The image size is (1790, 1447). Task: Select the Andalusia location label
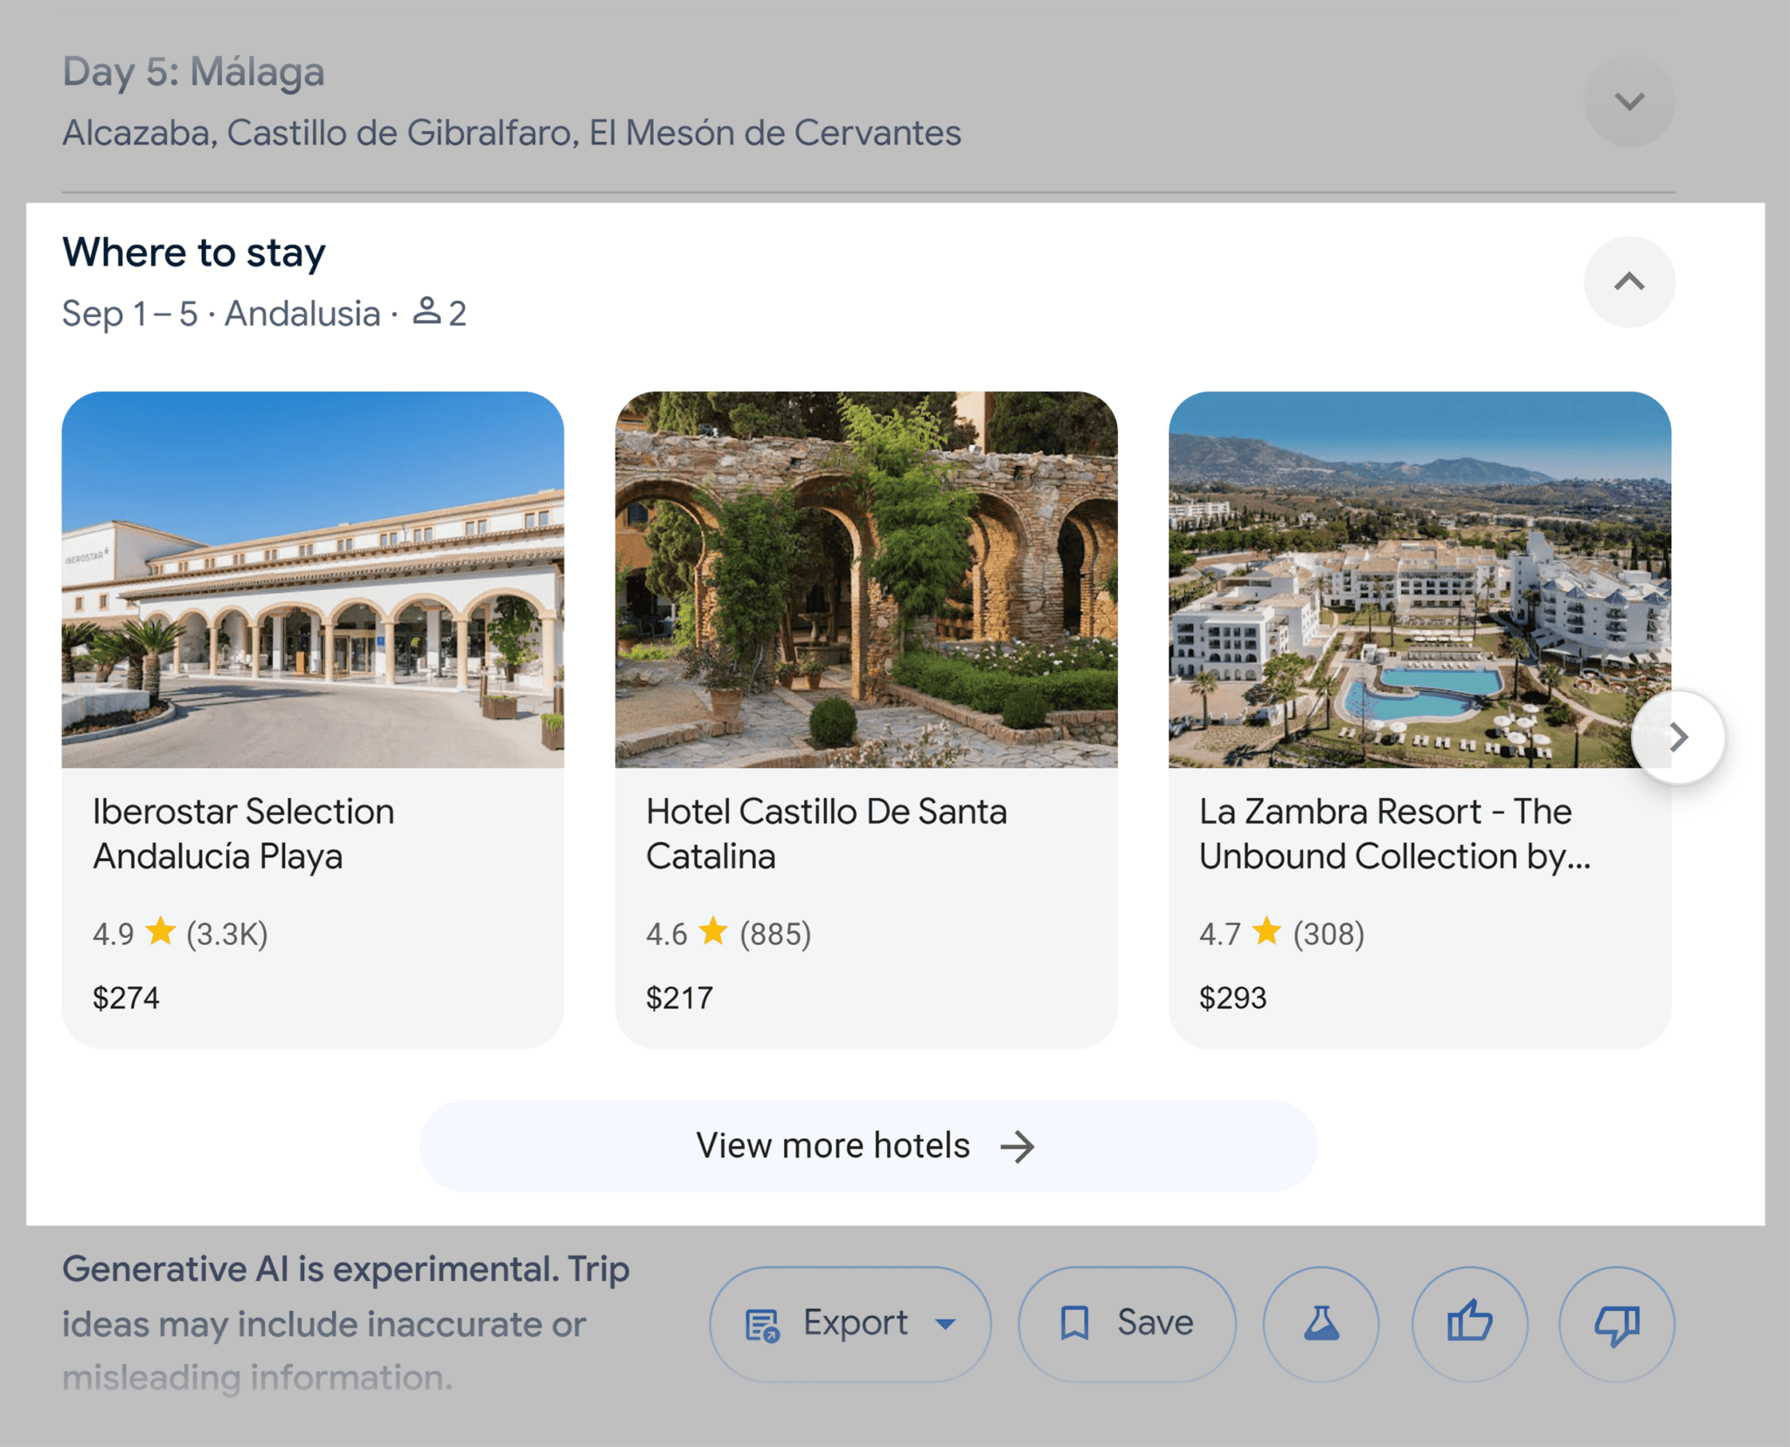(302, 315)
